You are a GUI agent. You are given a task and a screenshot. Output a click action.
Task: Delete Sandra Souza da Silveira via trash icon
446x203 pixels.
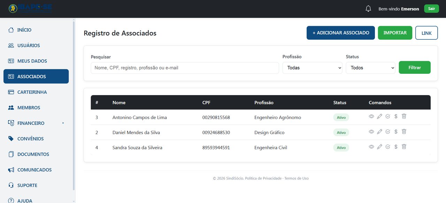coord(404,147)
